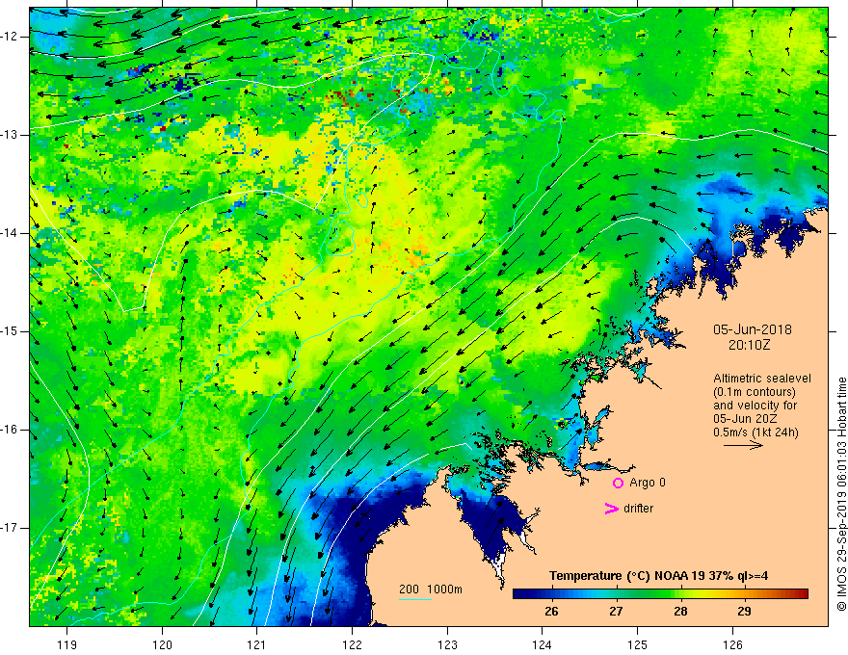
Task: Click the 29 value on the temperature scale
Action: (744, 612)
